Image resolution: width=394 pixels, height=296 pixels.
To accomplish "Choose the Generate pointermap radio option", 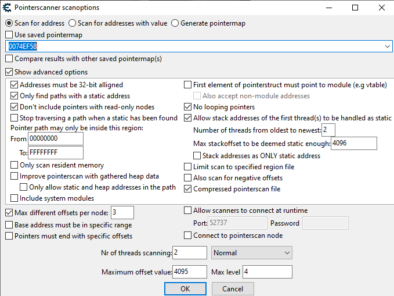I will [x=175, y=23].
